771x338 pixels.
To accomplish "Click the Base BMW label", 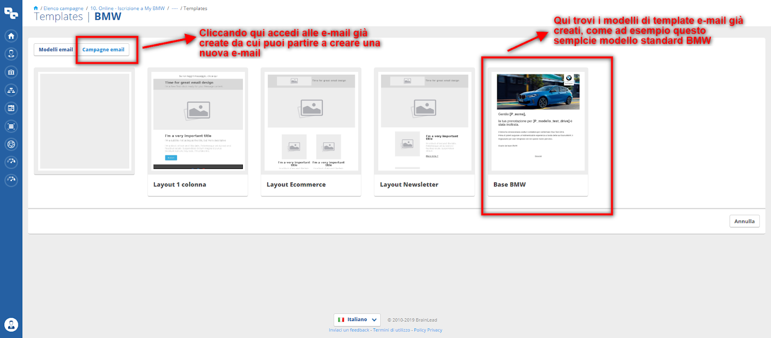I will pyautogui.click(x=509, y=185).
